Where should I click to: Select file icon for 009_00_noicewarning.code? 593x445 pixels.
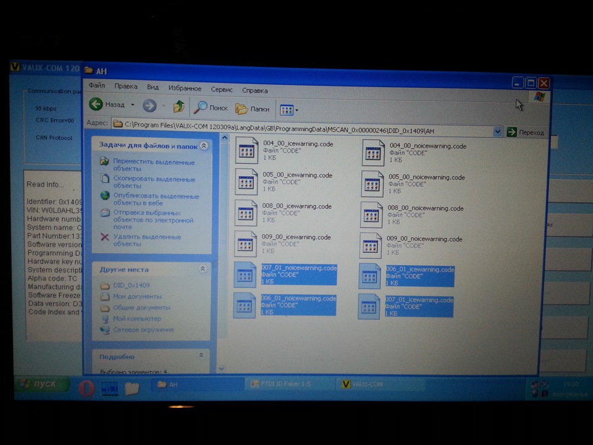371,245
